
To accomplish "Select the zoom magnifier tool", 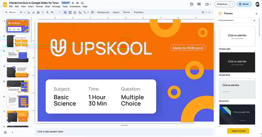I will 47,13.
